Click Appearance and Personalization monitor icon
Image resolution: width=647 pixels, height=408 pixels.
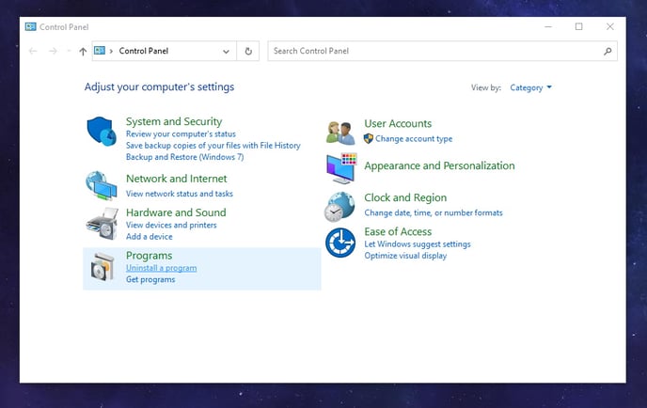click(x=341, y=168)
